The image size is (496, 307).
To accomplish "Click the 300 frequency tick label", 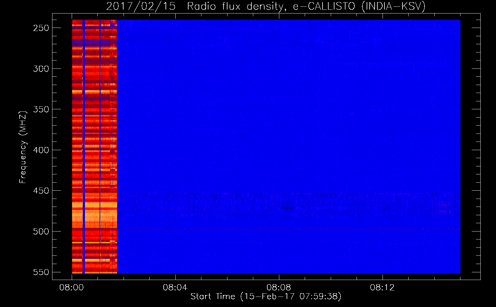I will pyautogui.click(x=41, y=69).
